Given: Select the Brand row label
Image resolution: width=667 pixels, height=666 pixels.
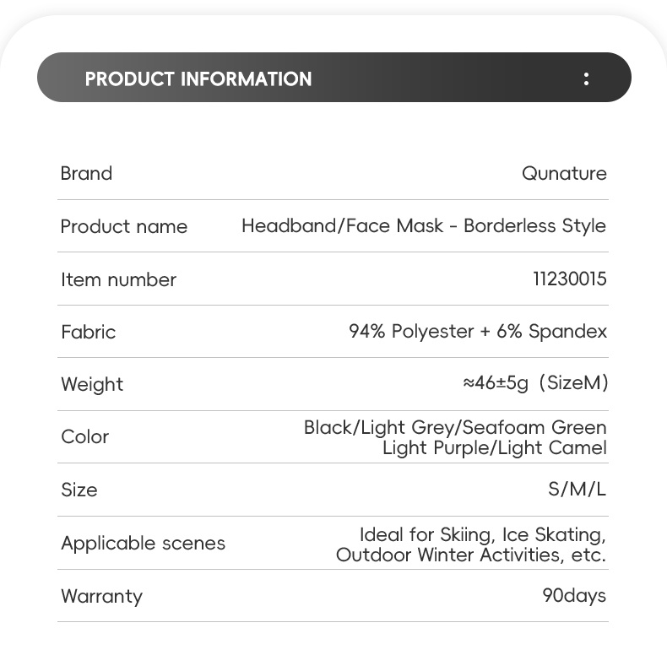Looking at the screenshot, I should tap(86, 173).
